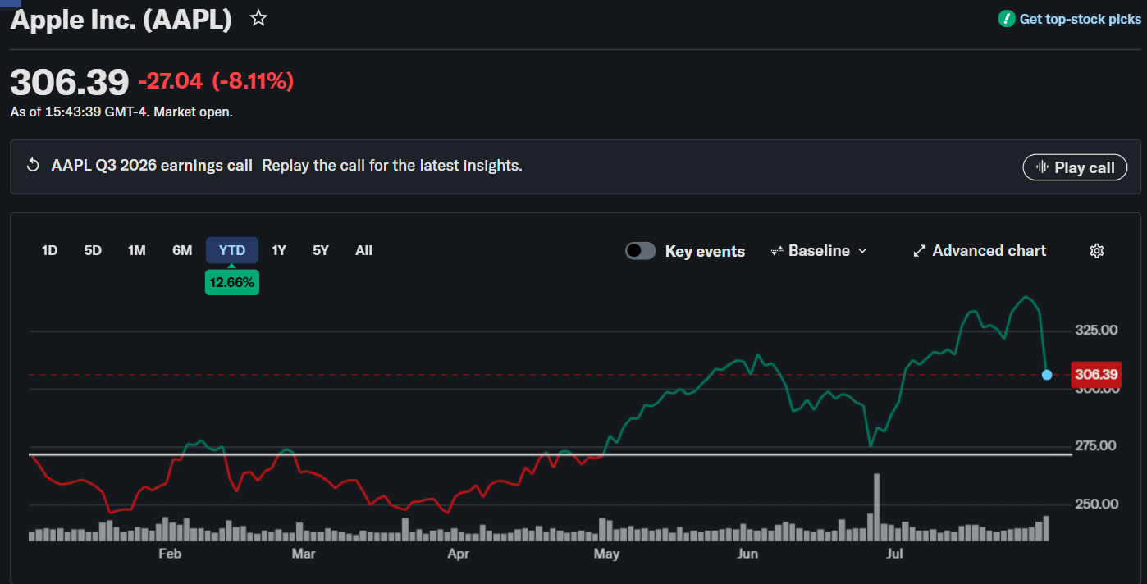This screenshot has height=584, width=1147.
Task: Click the May label on time axis
Action: point(606,554)
